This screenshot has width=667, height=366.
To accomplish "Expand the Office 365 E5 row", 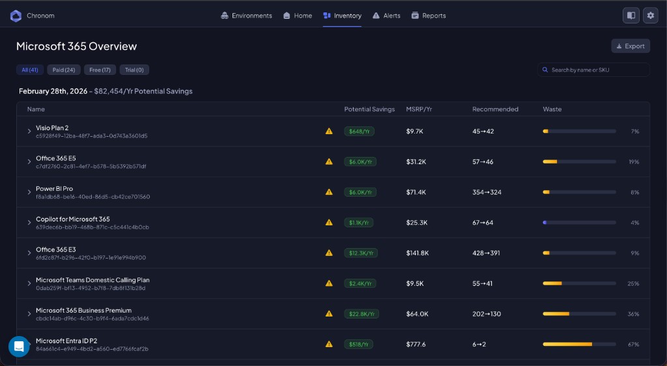I will [x=29, y=162].
